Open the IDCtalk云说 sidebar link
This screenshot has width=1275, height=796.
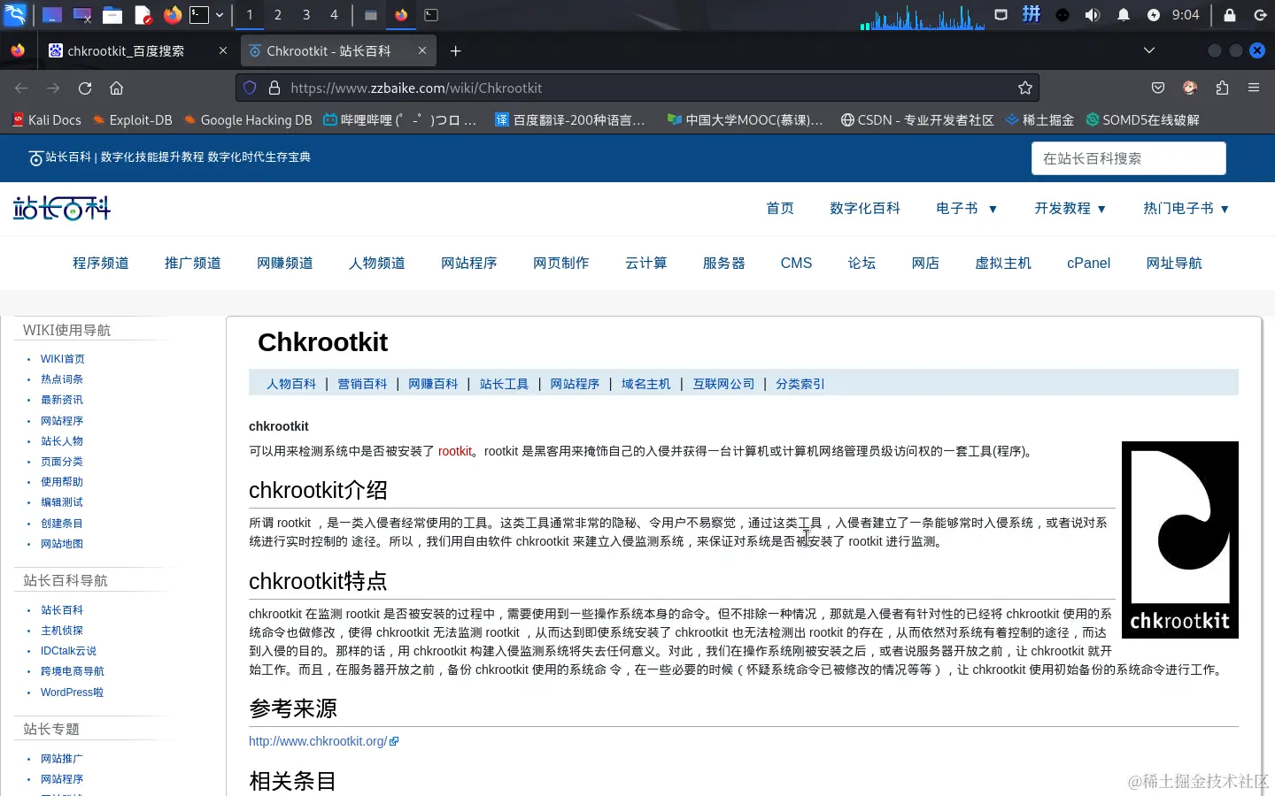click(x=68, y=651)
